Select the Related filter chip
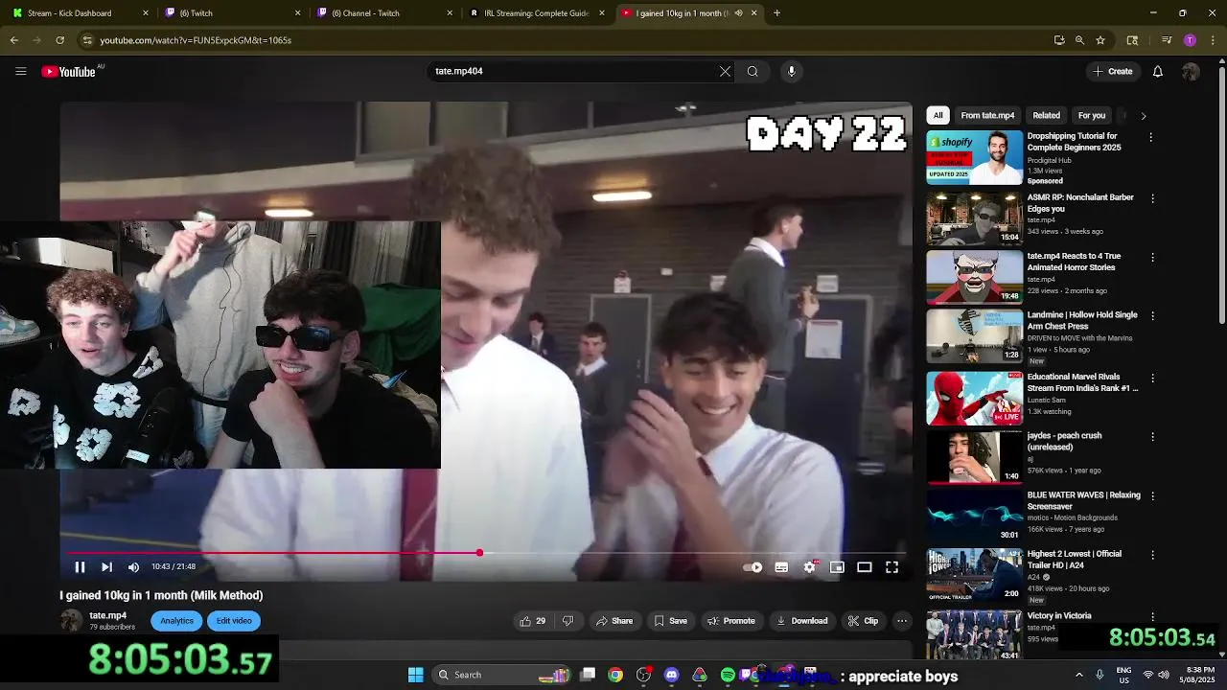 [x=1046, y=115]
